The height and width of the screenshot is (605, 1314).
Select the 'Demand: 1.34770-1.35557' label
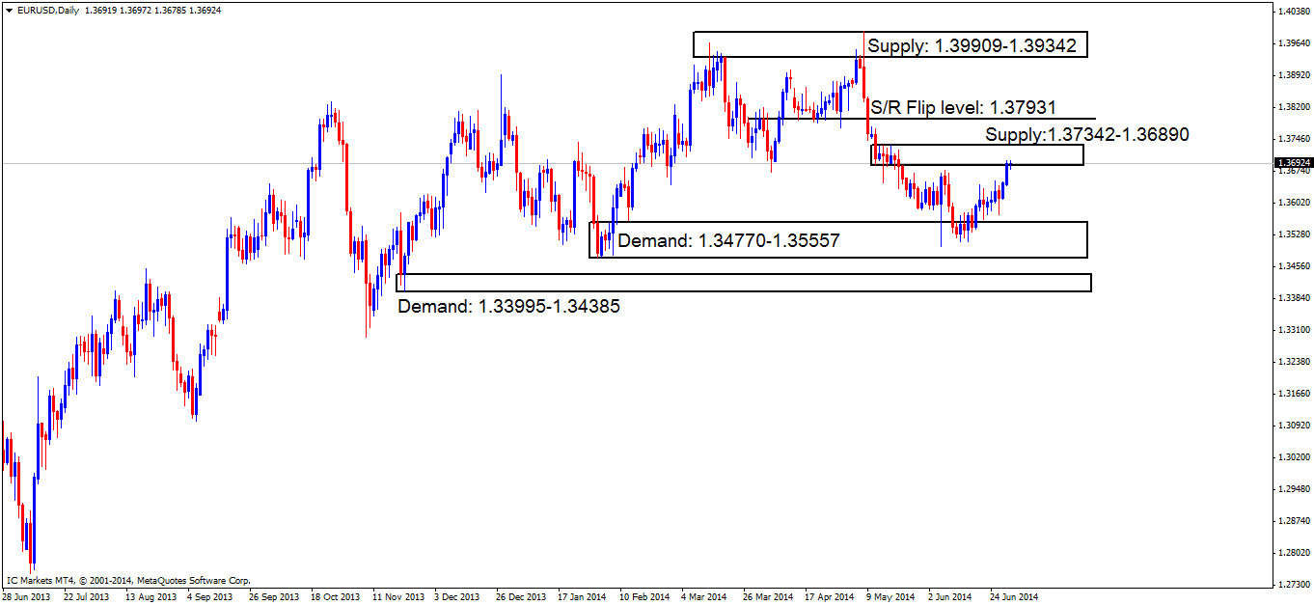pos(729,240)
